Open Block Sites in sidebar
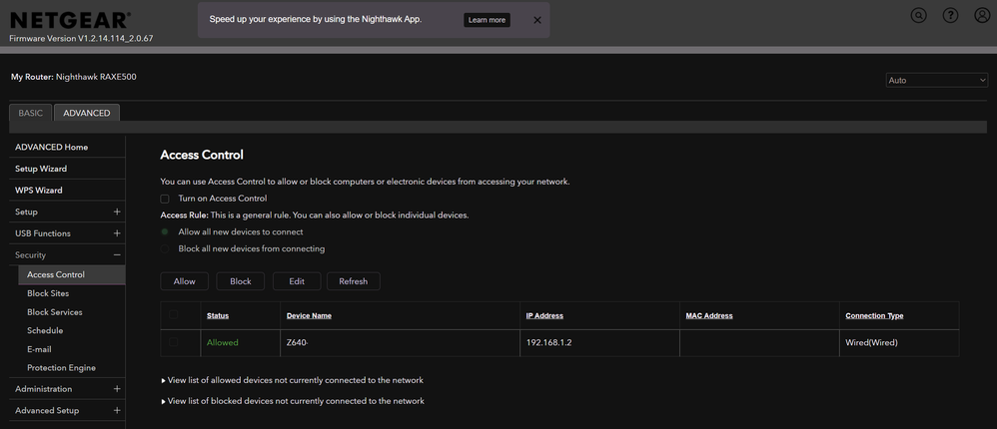This screenshot has height=429, width=997. pyautogui.click(x=48, y=293)
